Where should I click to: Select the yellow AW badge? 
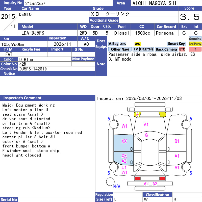pos(138,44)
